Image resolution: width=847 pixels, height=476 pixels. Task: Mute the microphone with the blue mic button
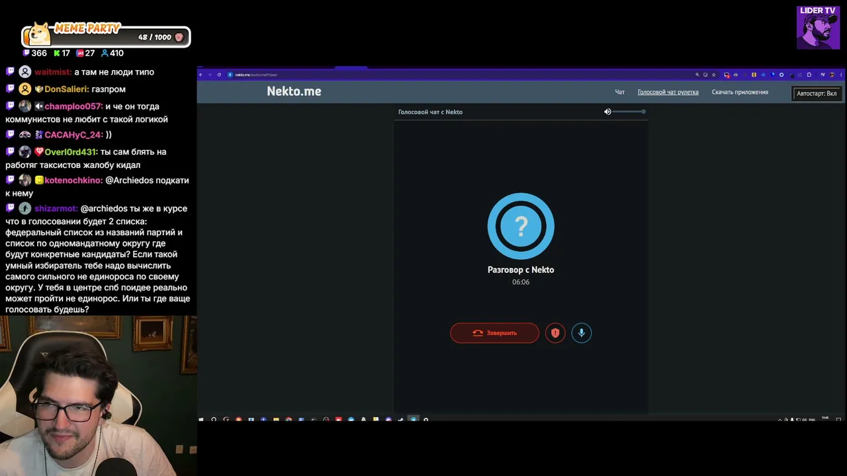(x=582, y=333)
